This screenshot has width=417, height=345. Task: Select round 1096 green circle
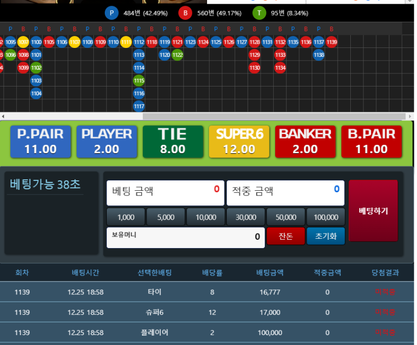(10, 55)
